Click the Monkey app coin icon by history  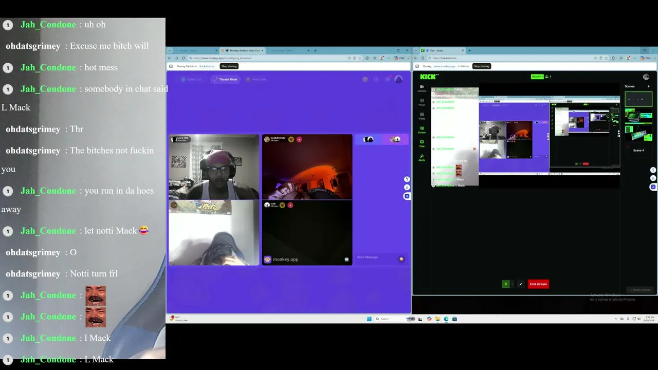[x=365, y=79]
